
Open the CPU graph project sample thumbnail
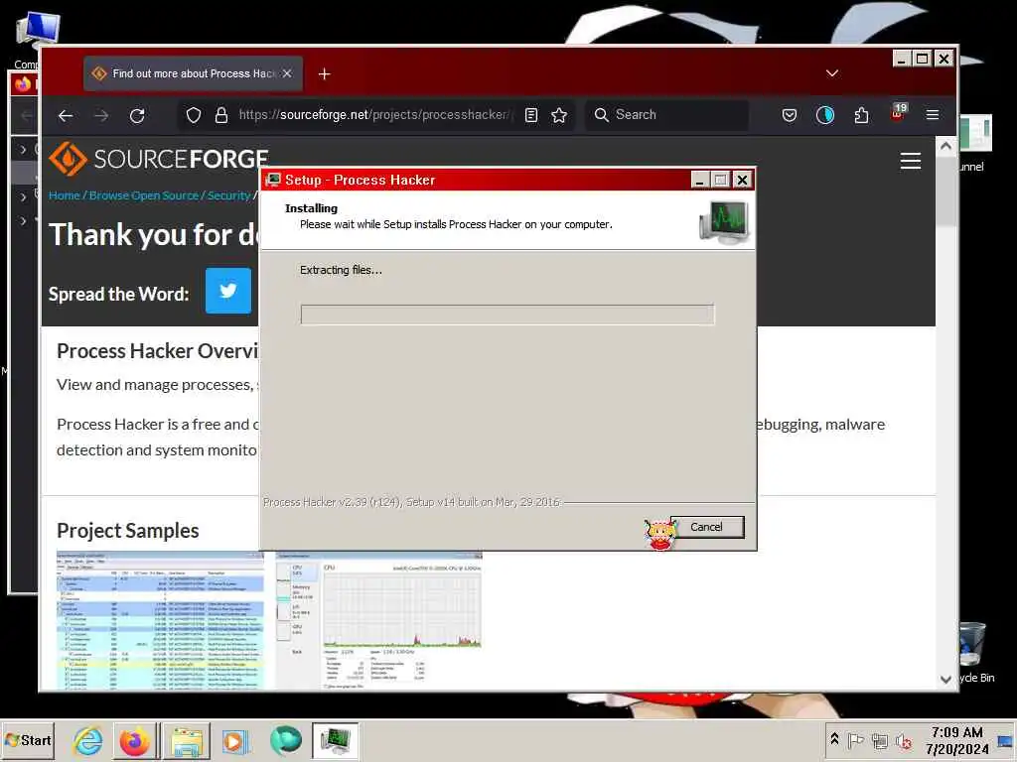(378, 620)
